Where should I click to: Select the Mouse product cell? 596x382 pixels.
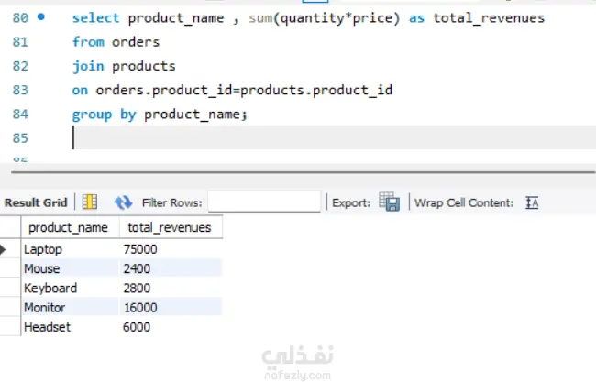click(x=42, y=268)
